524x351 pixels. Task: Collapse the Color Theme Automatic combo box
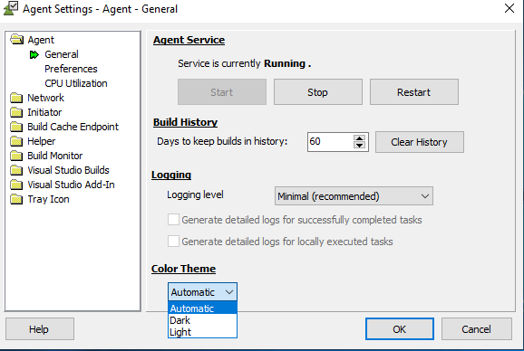pos(202,292)
